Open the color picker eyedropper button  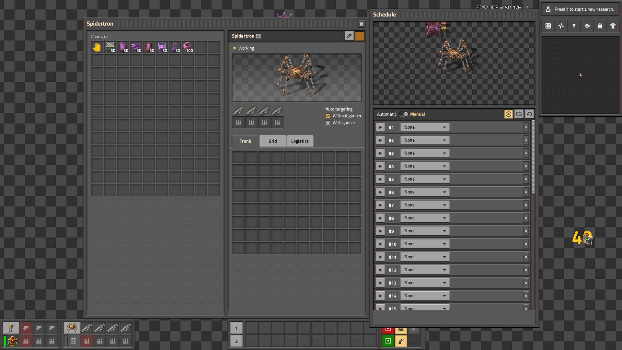click(349, 36)
